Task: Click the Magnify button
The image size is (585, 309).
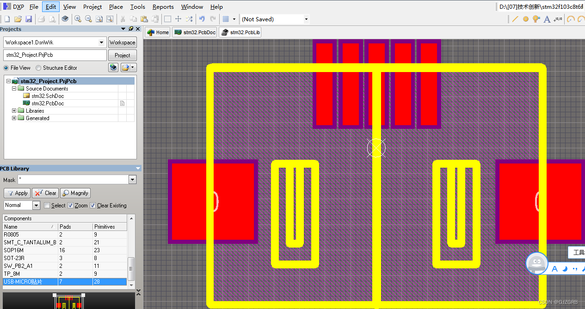Action: [x=75, y=193]
